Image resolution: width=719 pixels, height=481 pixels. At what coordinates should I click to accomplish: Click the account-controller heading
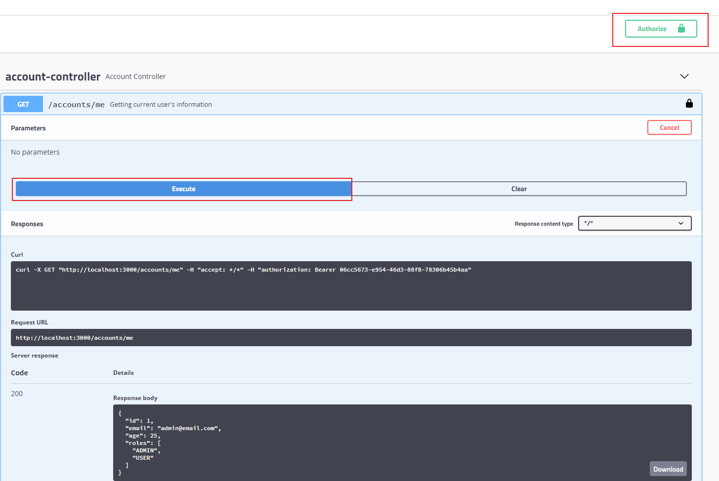53,77
